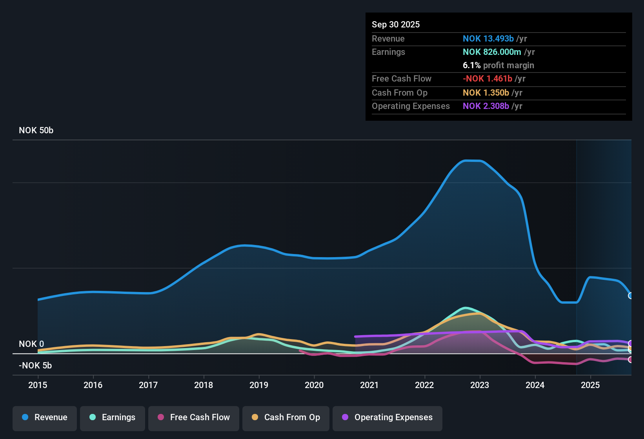The image size is (644, 439).
Task: Click the pink Free Cash Flow legend dot
Action: pos(161,417)
